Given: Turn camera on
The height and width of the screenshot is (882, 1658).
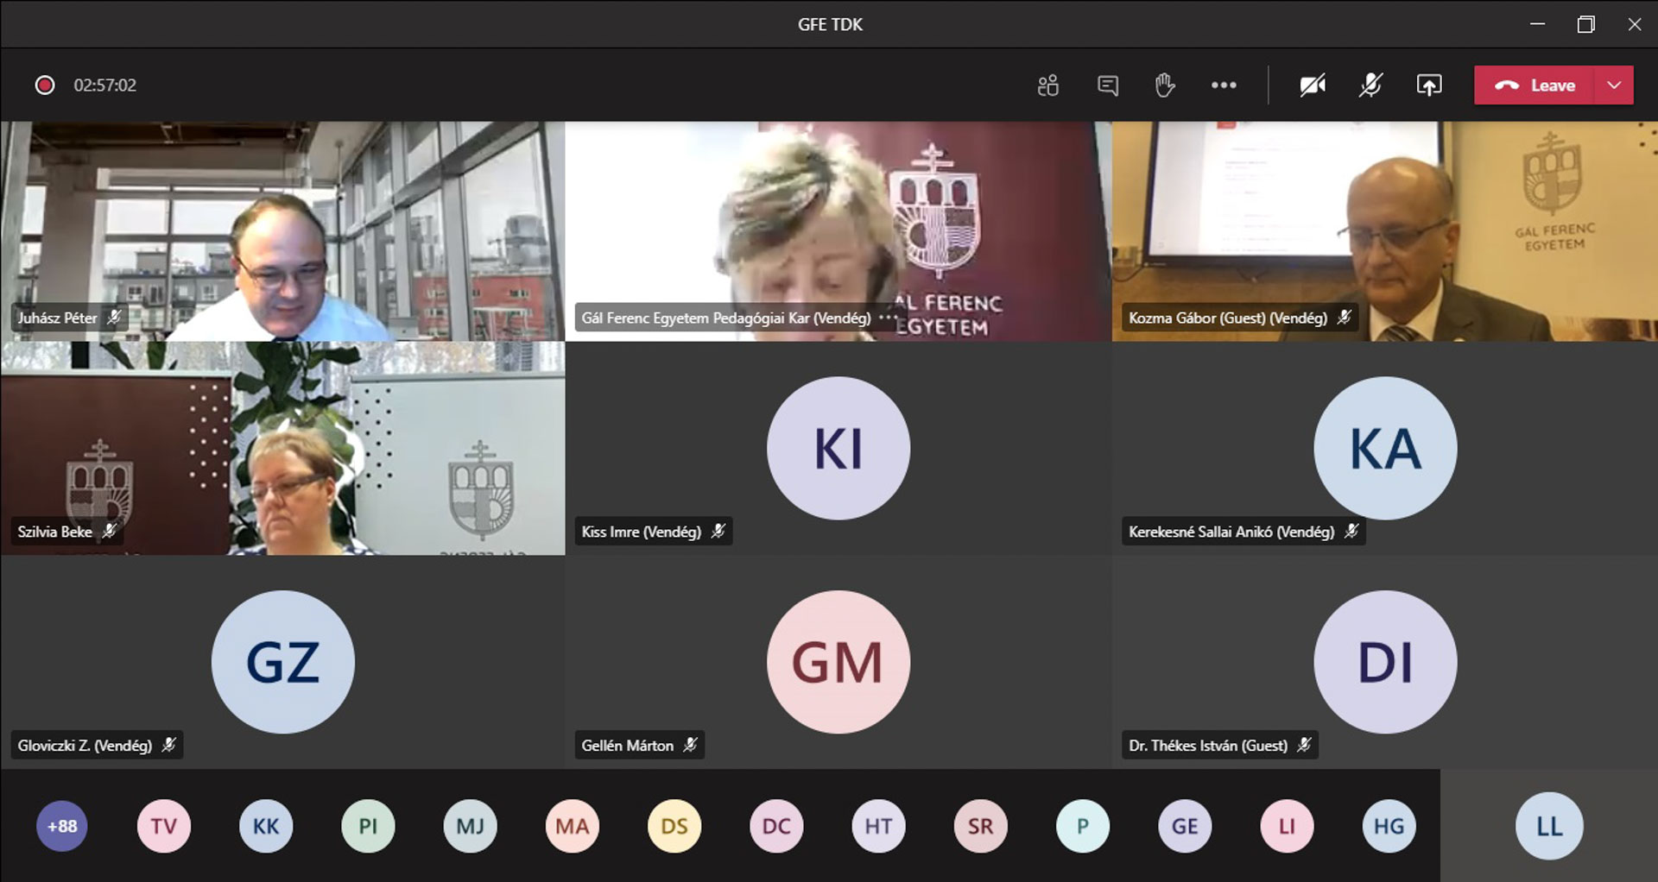Looking at the screenshot, I should tap(1313, 85).
